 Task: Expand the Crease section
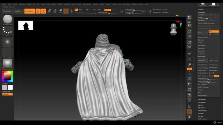click(x=200, y=43)
